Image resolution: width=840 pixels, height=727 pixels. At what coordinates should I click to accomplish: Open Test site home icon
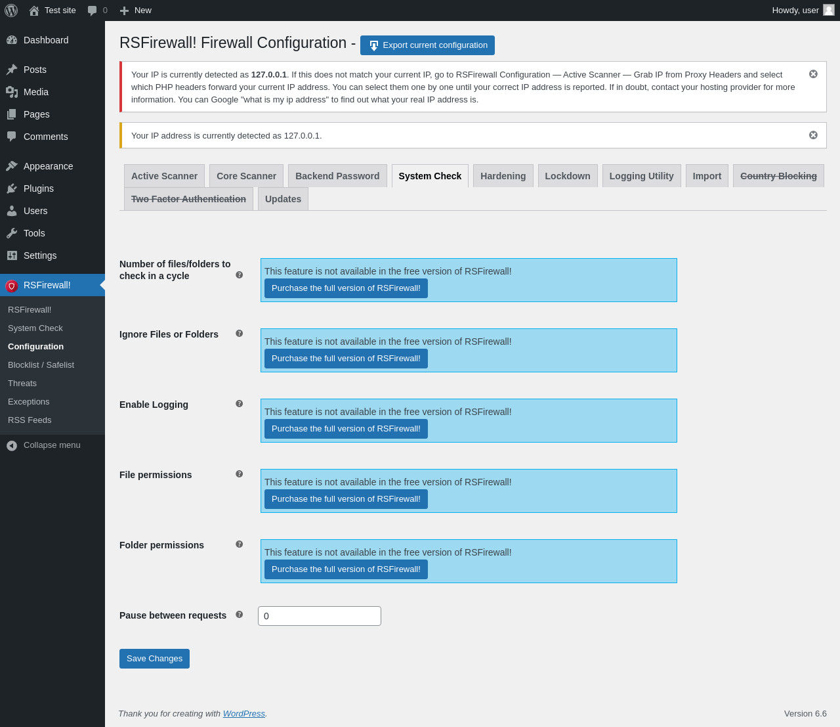(34, 11)
